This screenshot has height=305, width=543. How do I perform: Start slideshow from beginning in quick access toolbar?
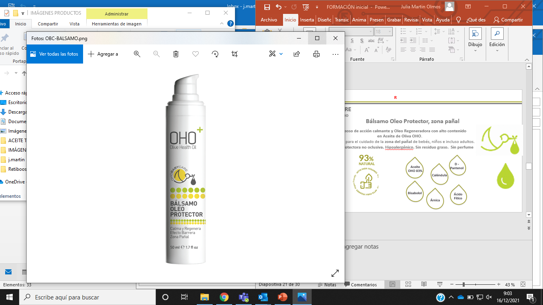[x=306, y=7]
